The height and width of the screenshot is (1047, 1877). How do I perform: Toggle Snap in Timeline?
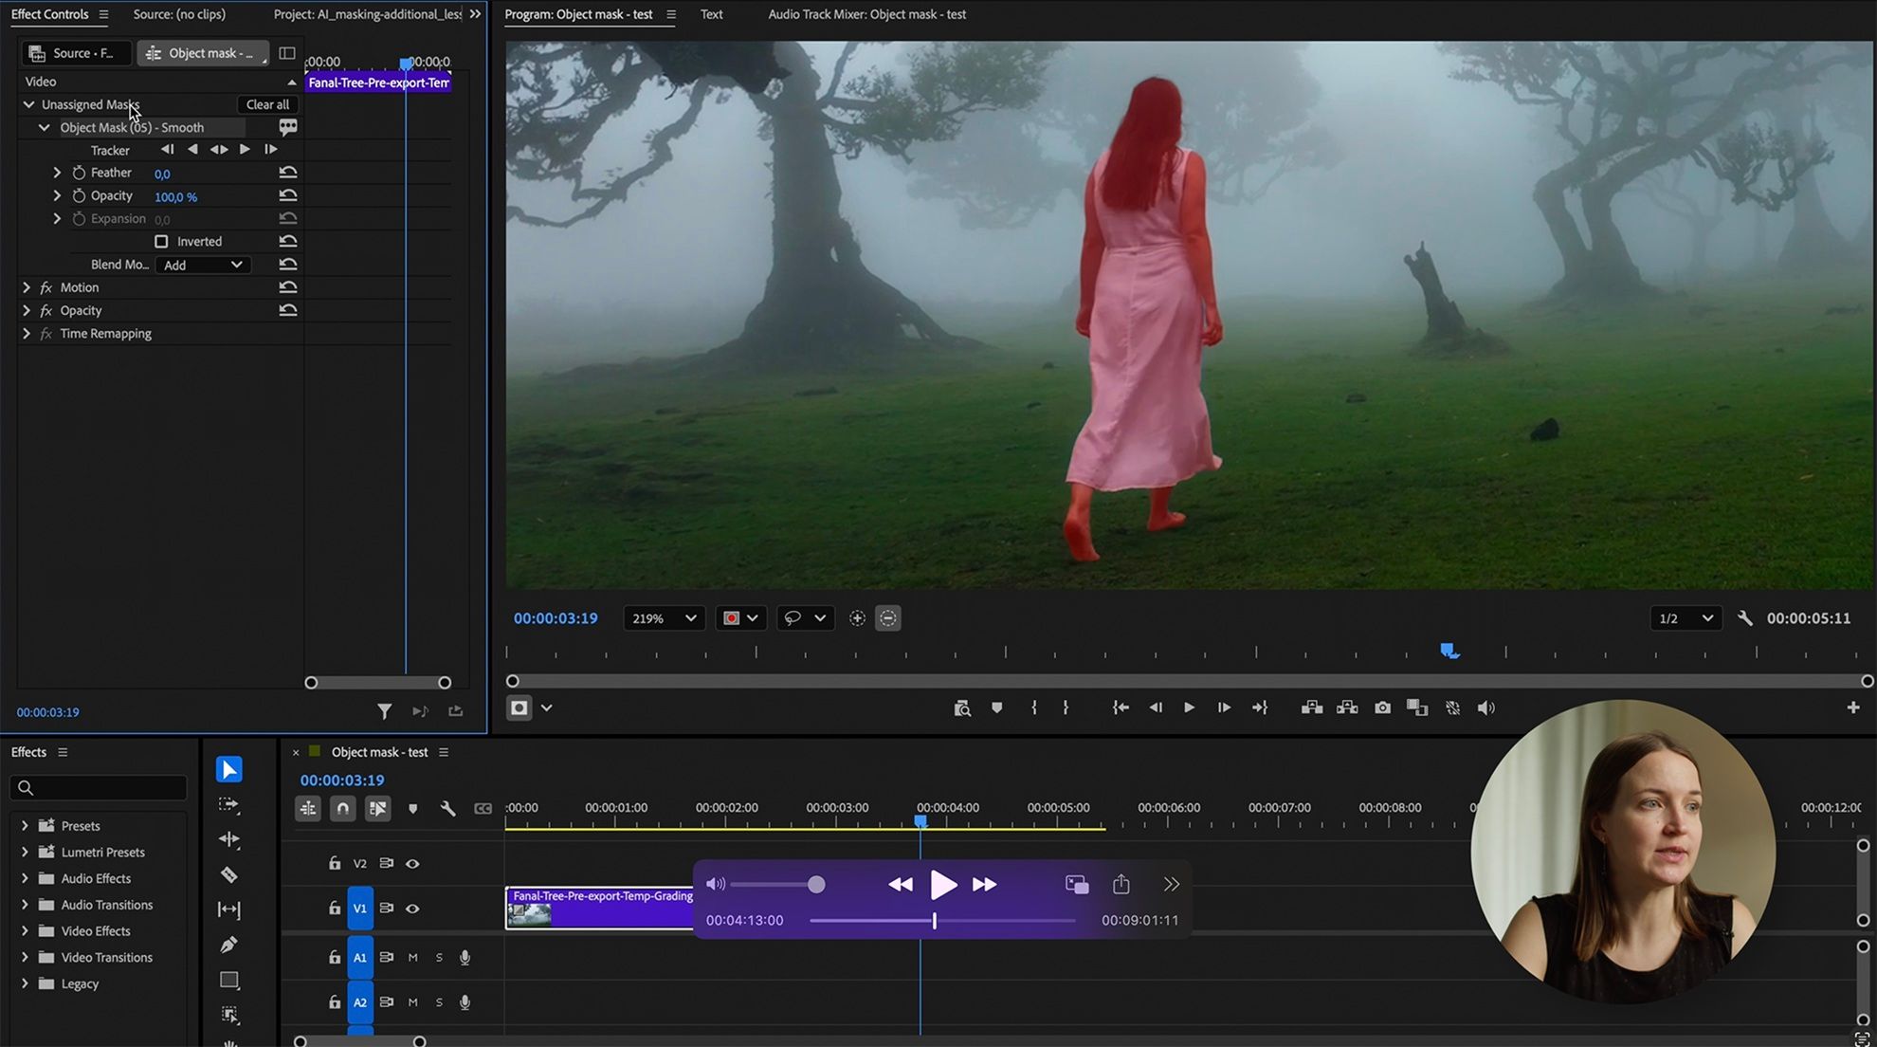(x=342, y=809)
